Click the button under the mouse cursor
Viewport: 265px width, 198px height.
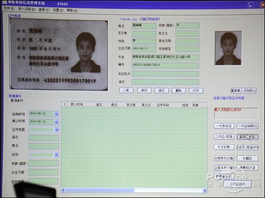[x=248, y=137]
